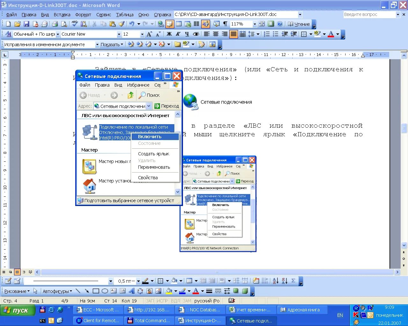Switch to Адресная книга taskbar button
The height and width of the screenshot is (326, 408).
tap(302, 310)
